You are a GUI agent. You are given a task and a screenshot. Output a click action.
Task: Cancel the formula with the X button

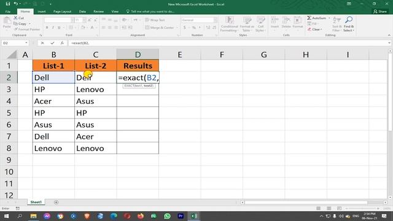coord(42,43)
